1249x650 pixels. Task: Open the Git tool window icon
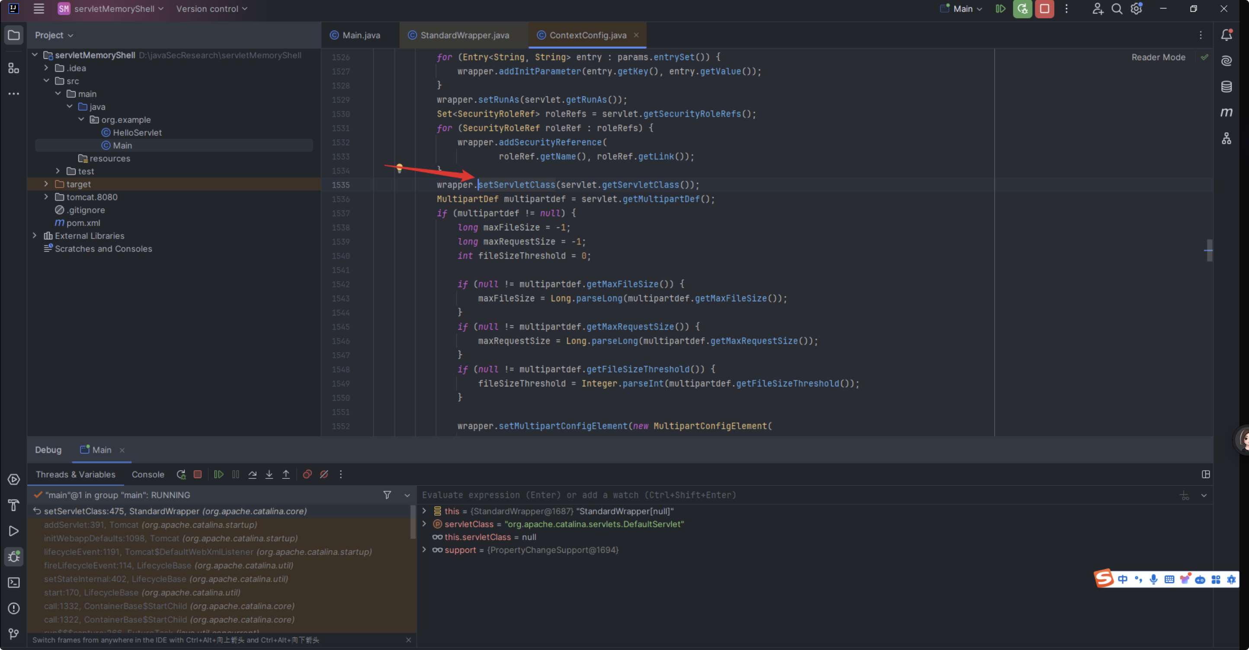tap(13, 634)
